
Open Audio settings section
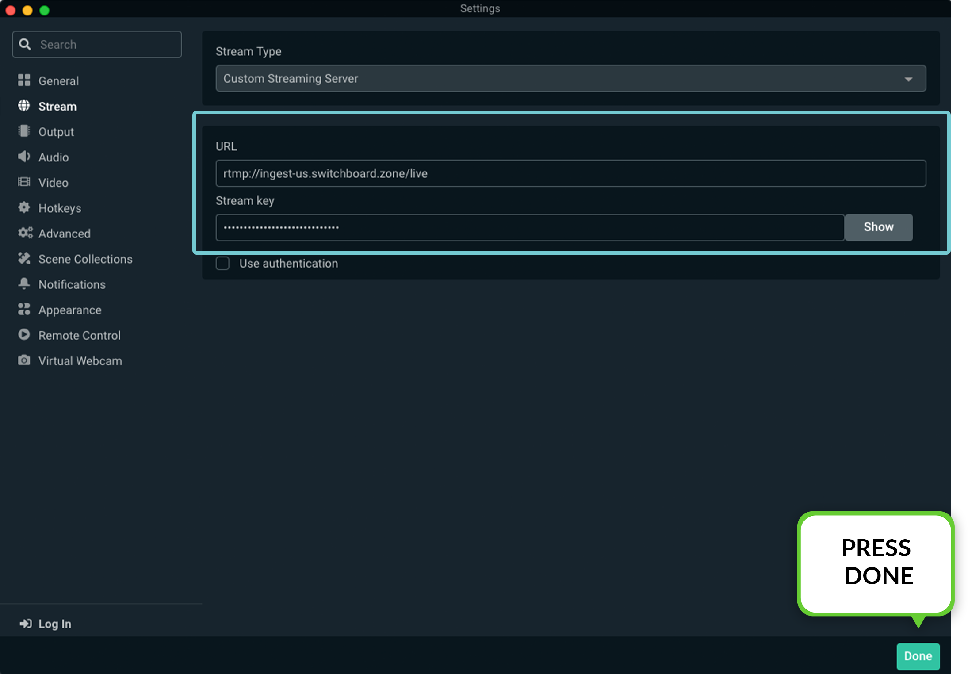pos(54,157)
